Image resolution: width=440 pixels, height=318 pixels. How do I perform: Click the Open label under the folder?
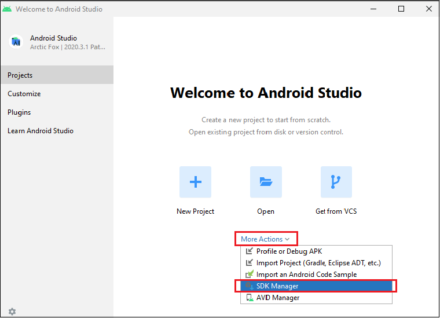[x=266, y=211]
